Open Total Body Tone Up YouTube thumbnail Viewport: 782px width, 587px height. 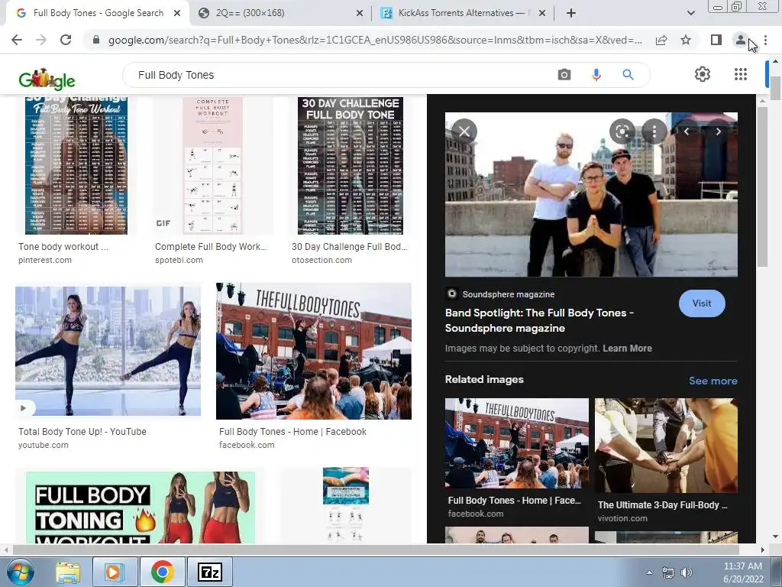[x=108, y=351]
